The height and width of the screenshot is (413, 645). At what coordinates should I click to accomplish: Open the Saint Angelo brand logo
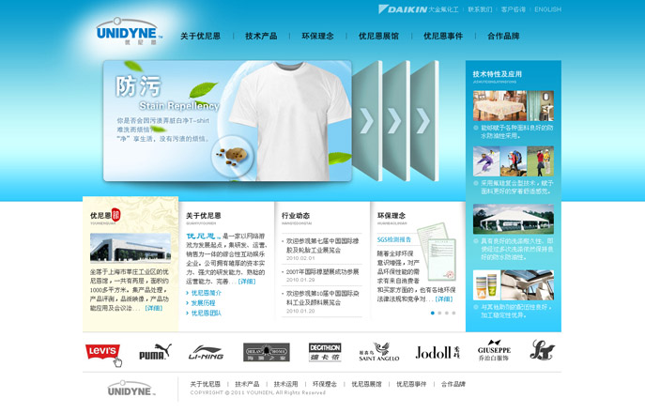point(379,352)
